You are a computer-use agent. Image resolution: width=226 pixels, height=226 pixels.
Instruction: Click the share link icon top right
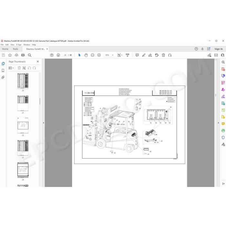(x=209, y=55)
